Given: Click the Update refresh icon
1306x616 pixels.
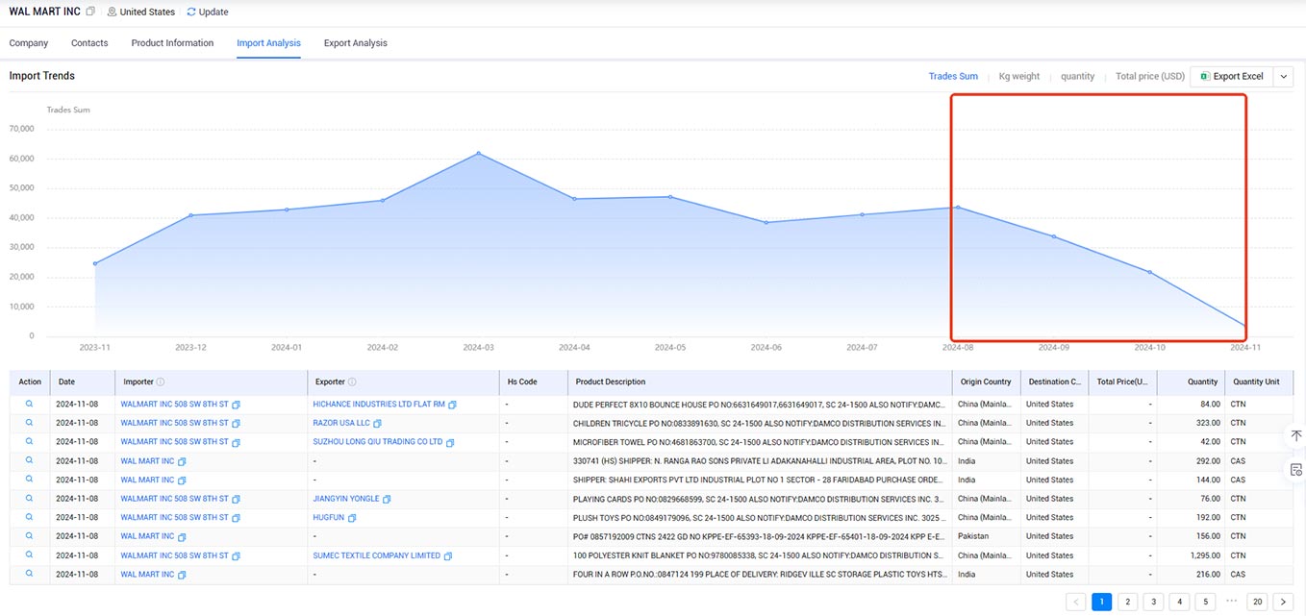Looking at the screenshot, I should click(x=191, y=12).
